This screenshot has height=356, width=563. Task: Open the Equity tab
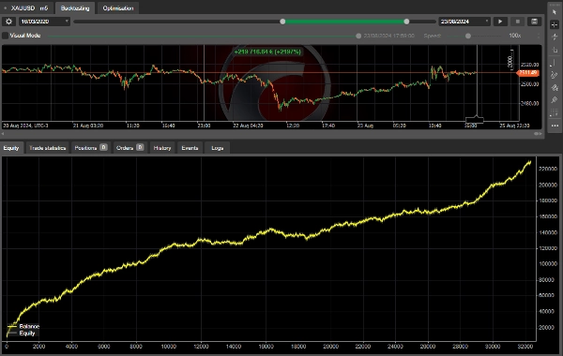pos(11,148)
